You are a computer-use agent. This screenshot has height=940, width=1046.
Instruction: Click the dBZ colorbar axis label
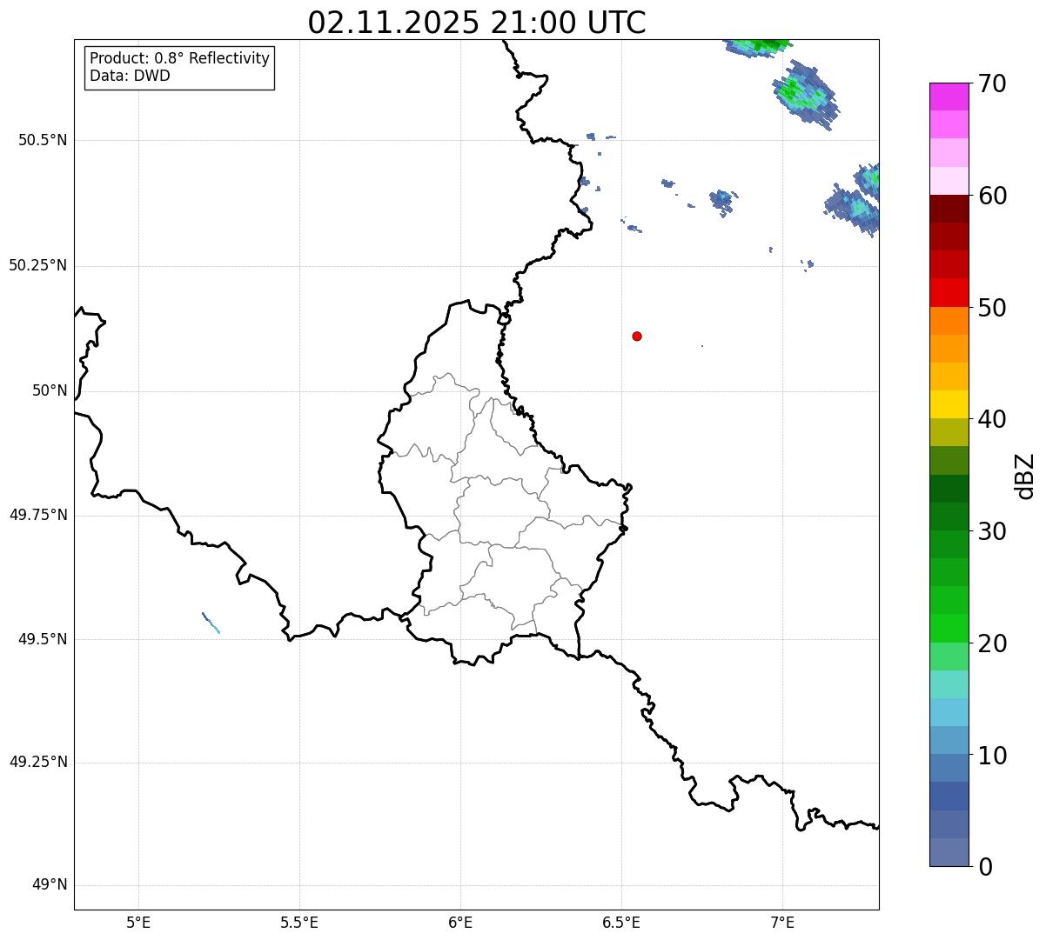(1025, 476)
